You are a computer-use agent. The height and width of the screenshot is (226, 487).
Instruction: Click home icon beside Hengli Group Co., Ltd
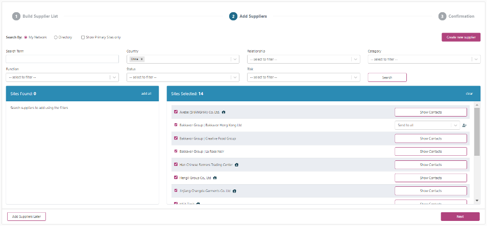215,178
